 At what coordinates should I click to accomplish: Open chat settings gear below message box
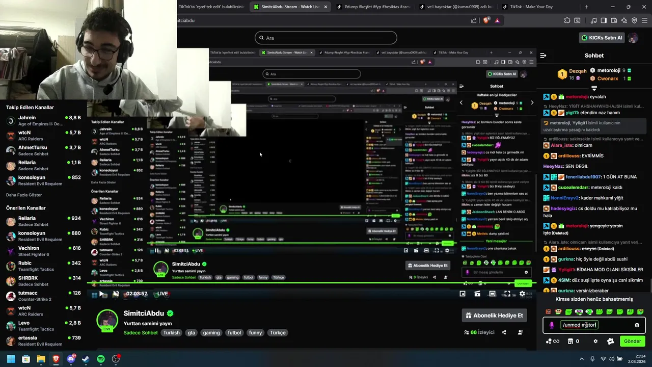(595, 341)
